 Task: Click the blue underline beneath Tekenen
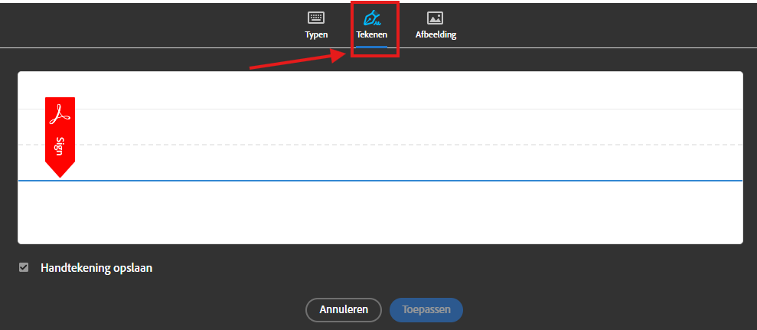click(x=372, y=47)
